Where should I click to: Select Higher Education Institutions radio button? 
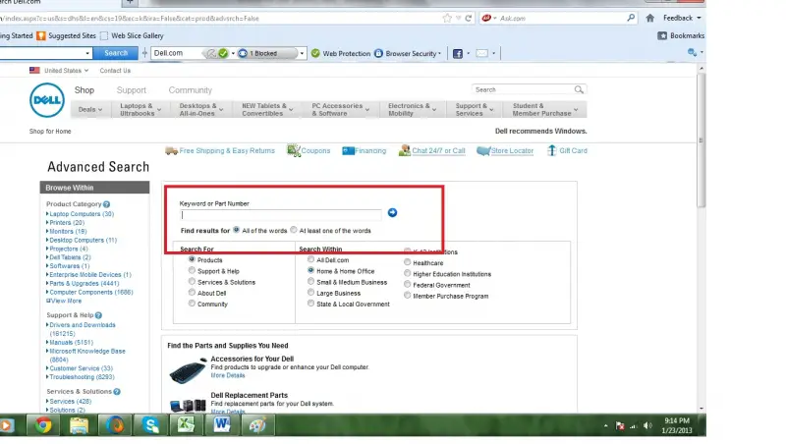click(x=408, y=274)
